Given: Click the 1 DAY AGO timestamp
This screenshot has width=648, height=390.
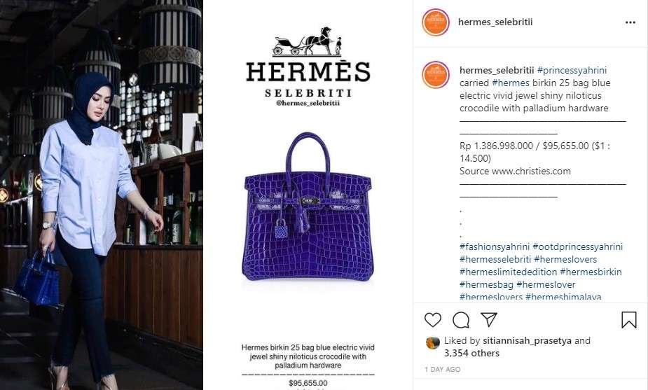Looking at the screenshot, I should tap(442, 369).
